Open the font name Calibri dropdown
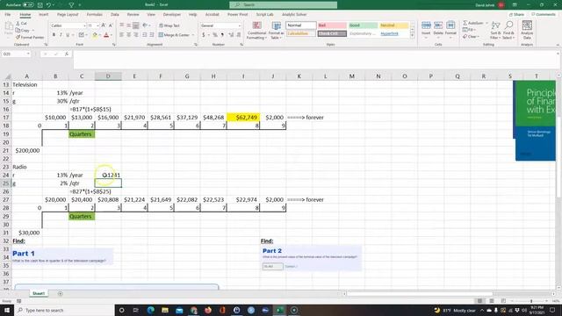The image size is (562, 316). (84, 25)
